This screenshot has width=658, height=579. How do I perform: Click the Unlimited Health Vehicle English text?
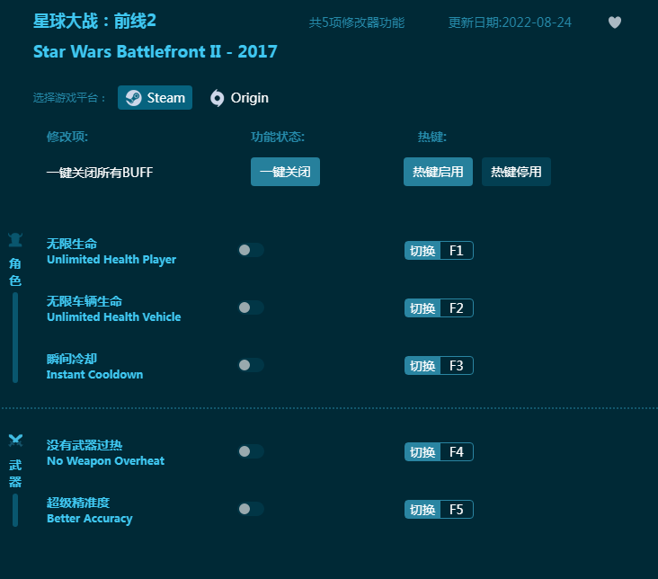pyautogui.click(x=114, y=317)
